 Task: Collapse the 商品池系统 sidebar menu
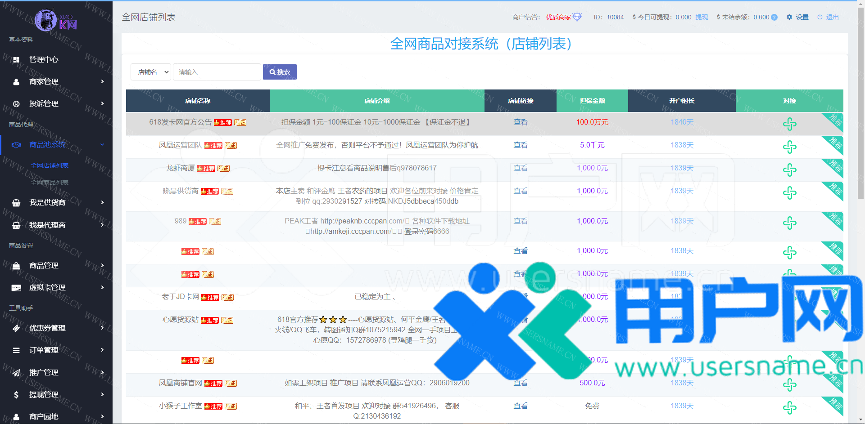(56, 144)
